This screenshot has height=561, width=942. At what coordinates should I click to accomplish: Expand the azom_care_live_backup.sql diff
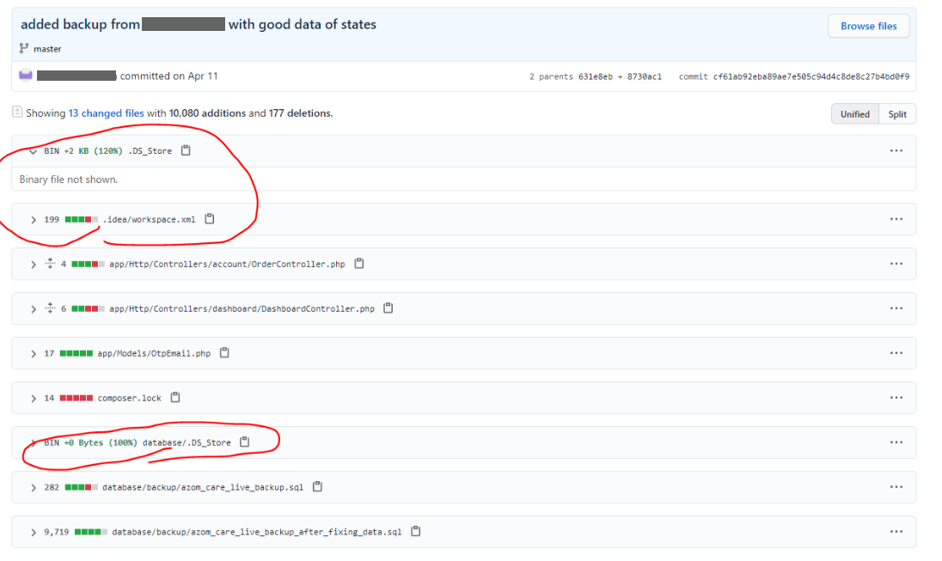point(33,488)
